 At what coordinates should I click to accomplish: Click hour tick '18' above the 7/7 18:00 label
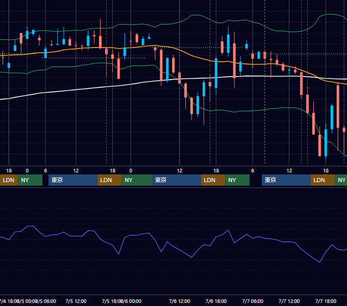tap(326, 171)
